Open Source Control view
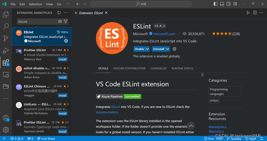Screen dimensions: 267x141 [6, 39]
